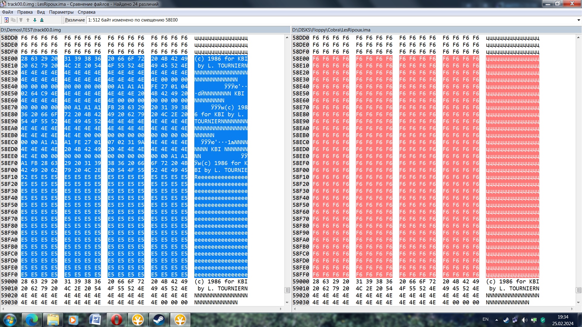Click the right pane vertical scrollbar thumb

pyautogui.click(x=578, y=290)
